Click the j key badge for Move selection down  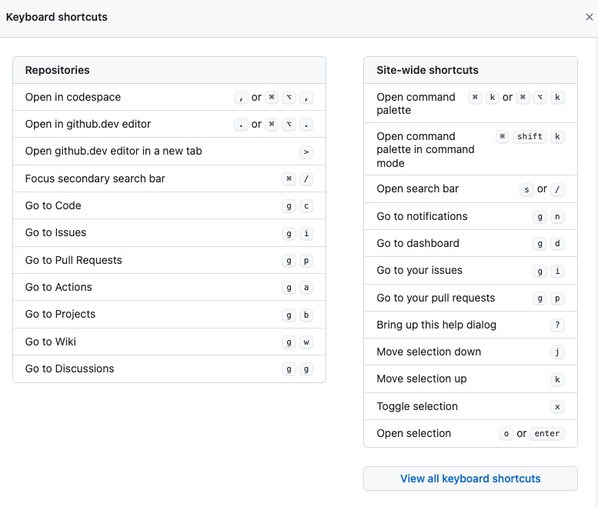coord(558,352)
